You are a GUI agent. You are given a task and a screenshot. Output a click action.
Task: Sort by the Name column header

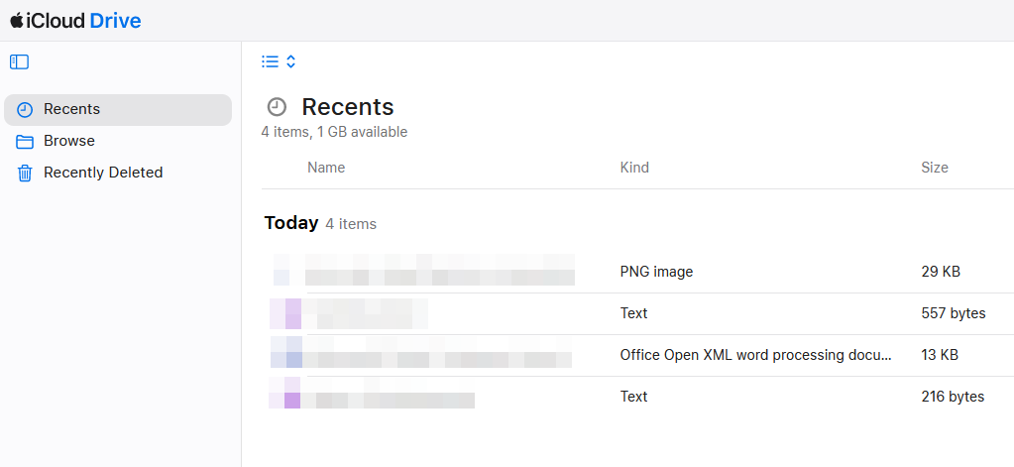326,168
